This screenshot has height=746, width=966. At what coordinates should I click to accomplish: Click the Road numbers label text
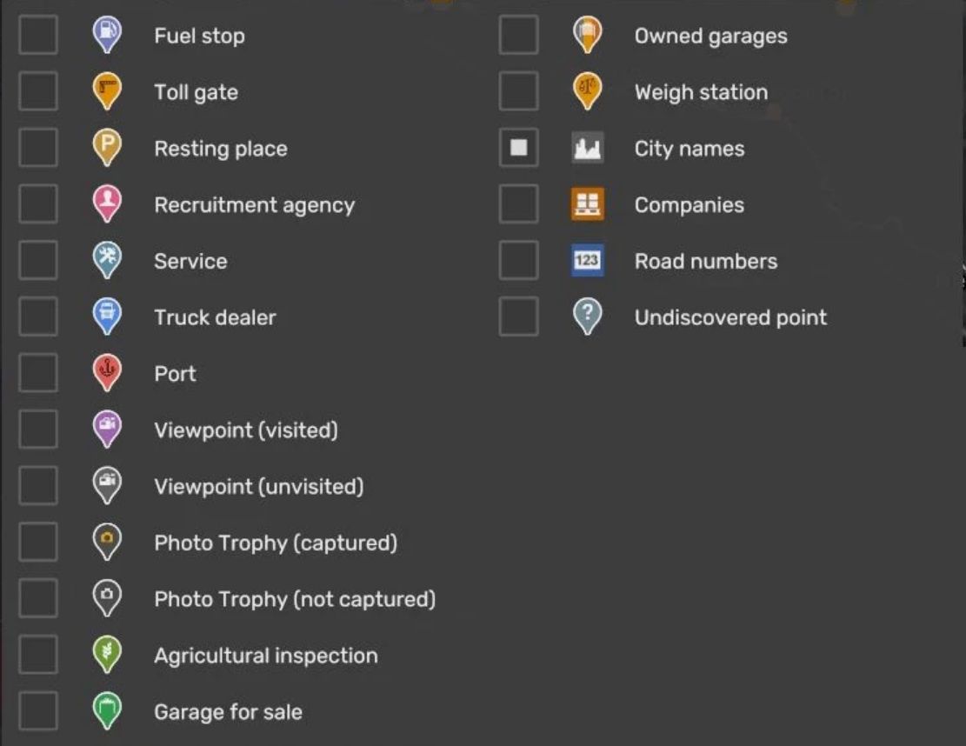tap(705, 261)
